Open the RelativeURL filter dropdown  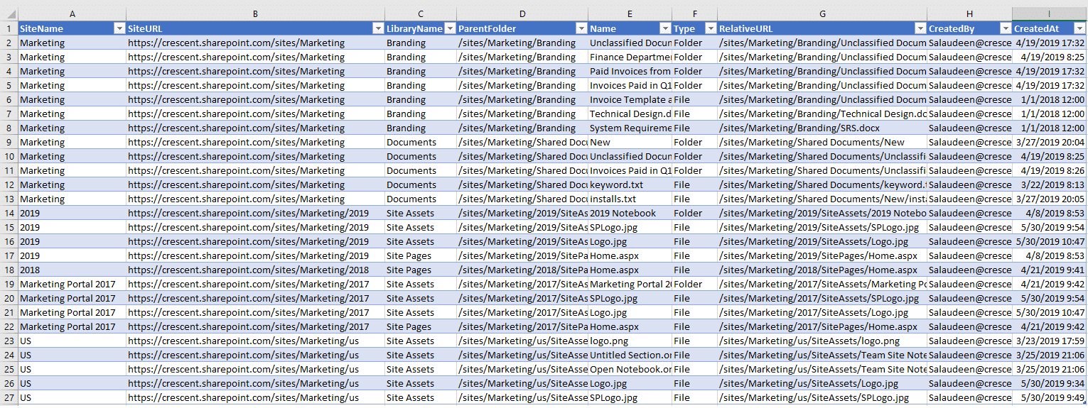click(920, 28)
